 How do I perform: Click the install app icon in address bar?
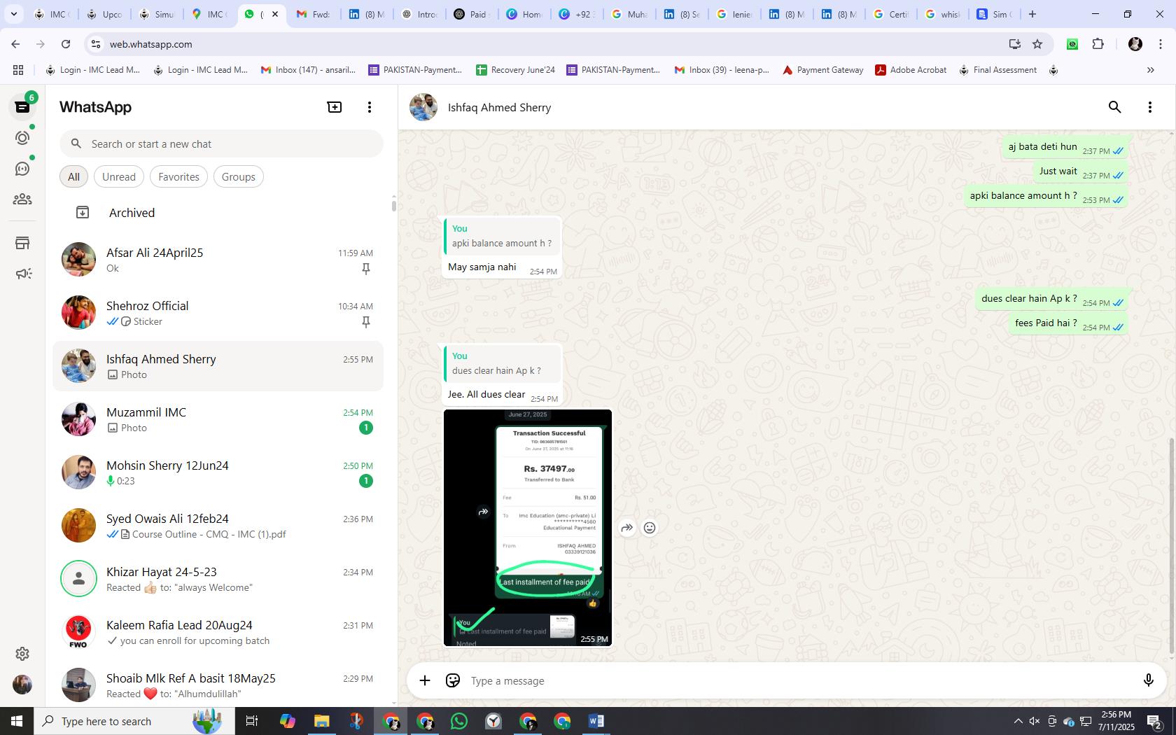pyautogui.click(x=1014, y=44)
